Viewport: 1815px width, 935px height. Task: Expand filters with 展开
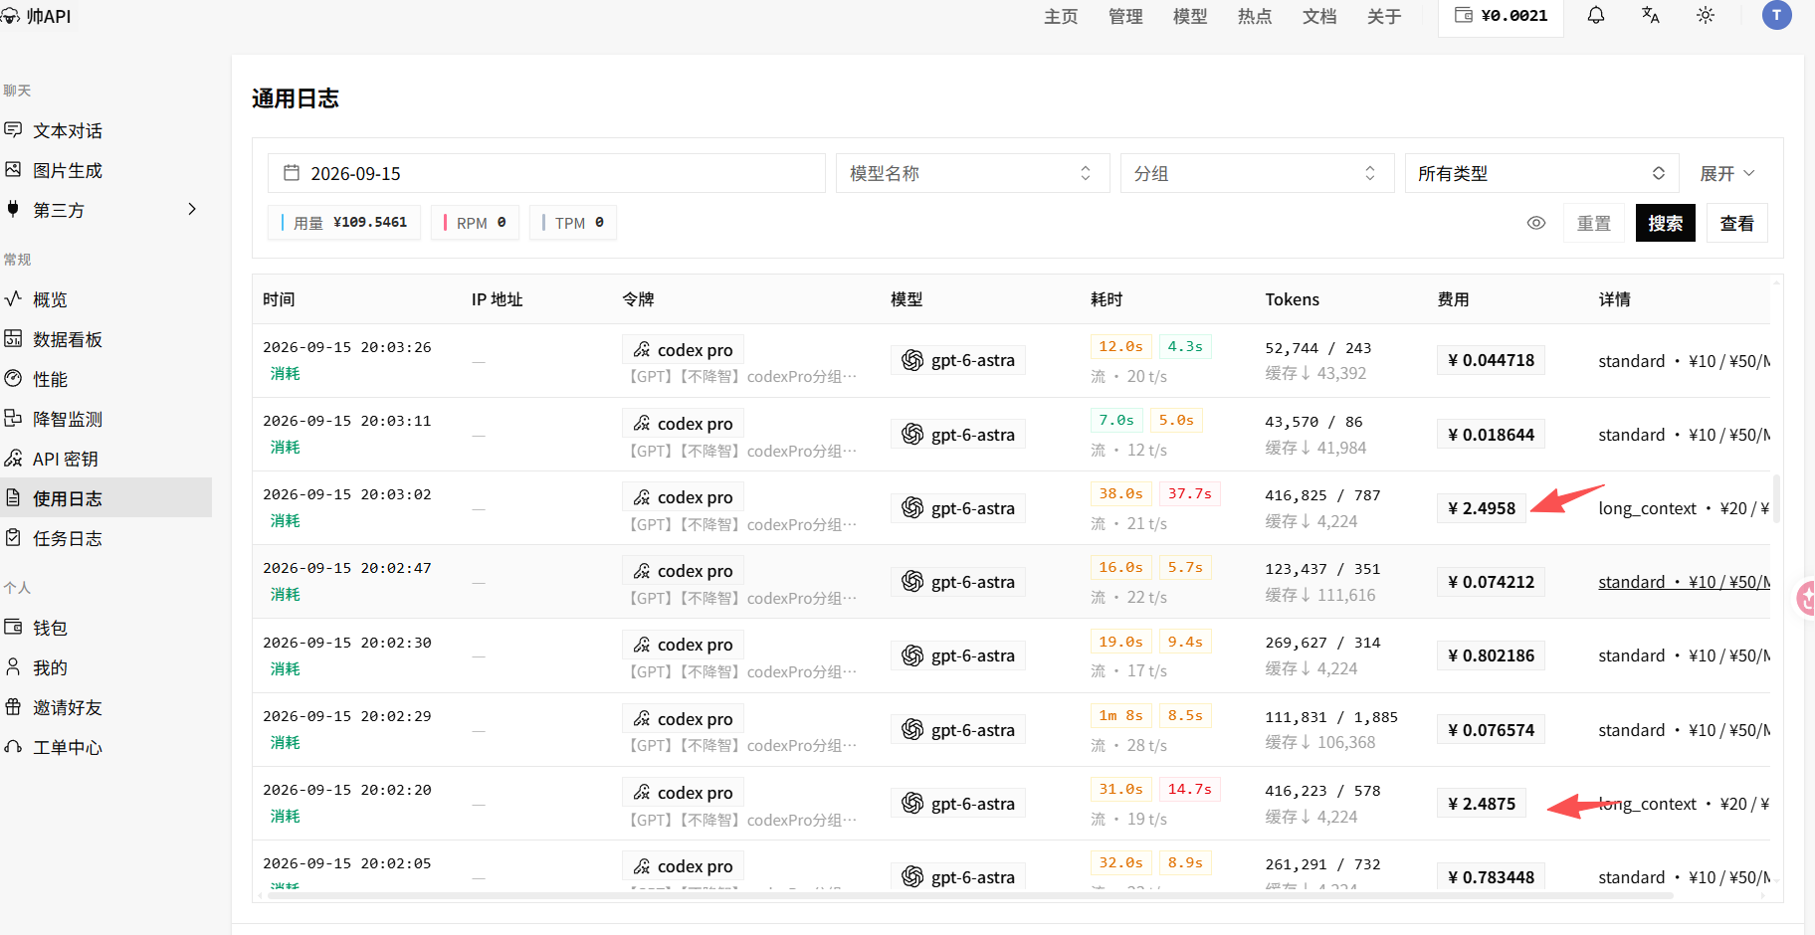[1726, 173]
